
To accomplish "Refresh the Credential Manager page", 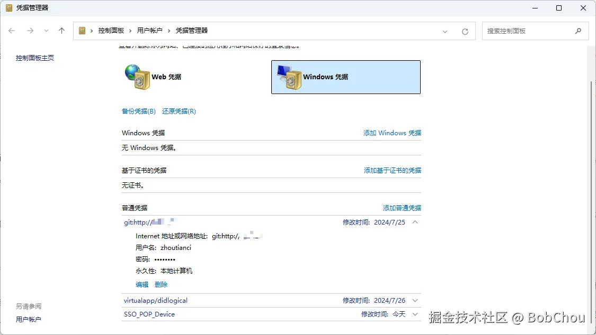I will (465, 32).
